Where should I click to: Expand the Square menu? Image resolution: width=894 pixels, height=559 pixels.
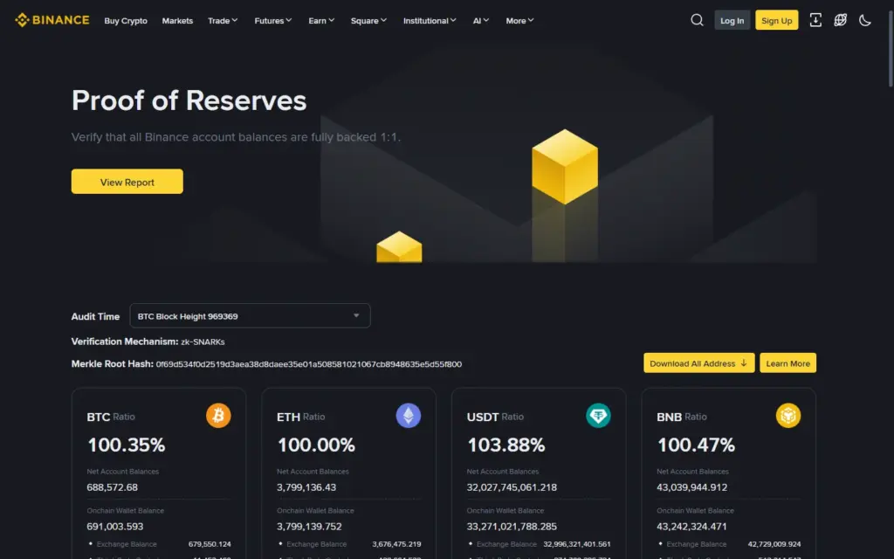369,21
